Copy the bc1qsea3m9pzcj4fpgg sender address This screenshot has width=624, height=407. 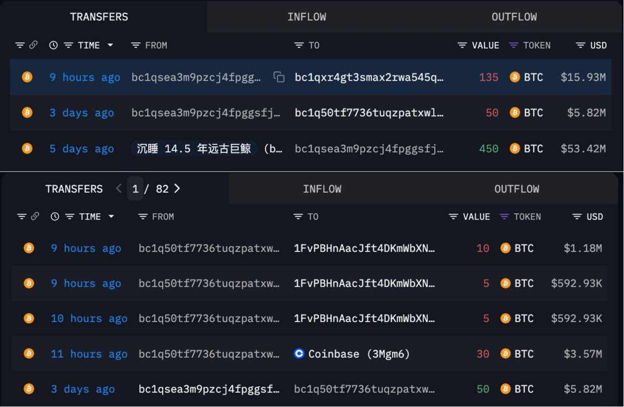pyautogui.click(x=279, y=77)
